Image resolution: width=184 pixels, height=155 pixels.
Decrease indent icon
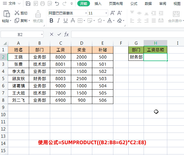(154, 13)
